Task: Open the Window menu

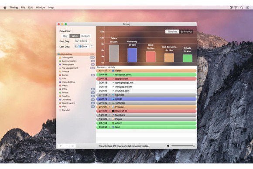Action: pyautogui.click(x=41, y=7)
